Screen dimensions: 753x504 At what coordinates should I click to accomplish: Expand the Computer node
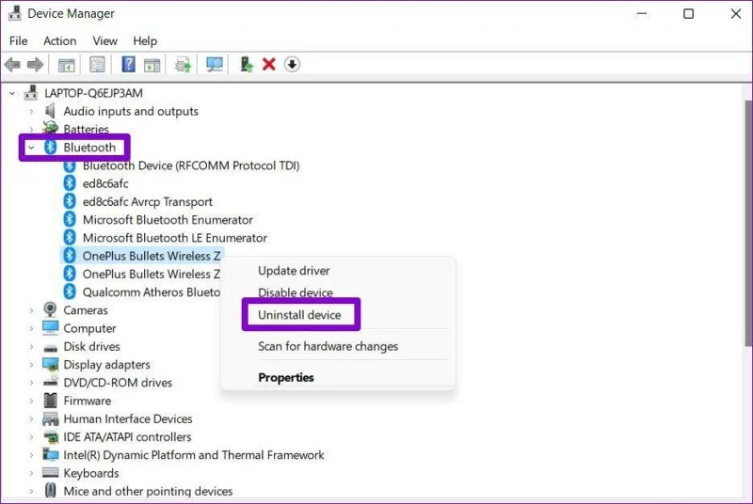pos(31,328)
